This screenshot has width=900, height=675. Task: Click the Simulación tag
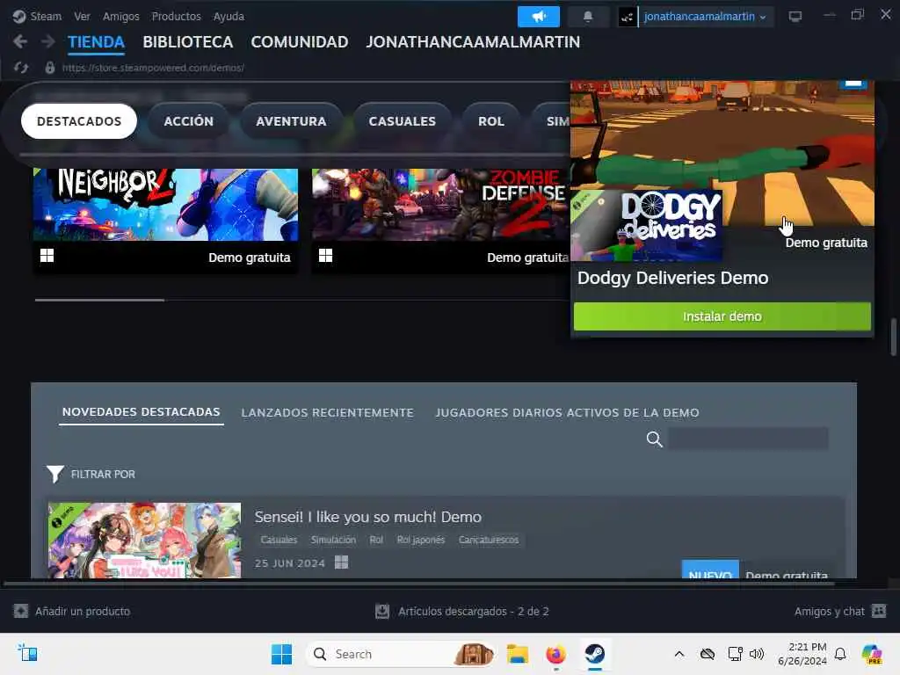[x=333, y=540]
